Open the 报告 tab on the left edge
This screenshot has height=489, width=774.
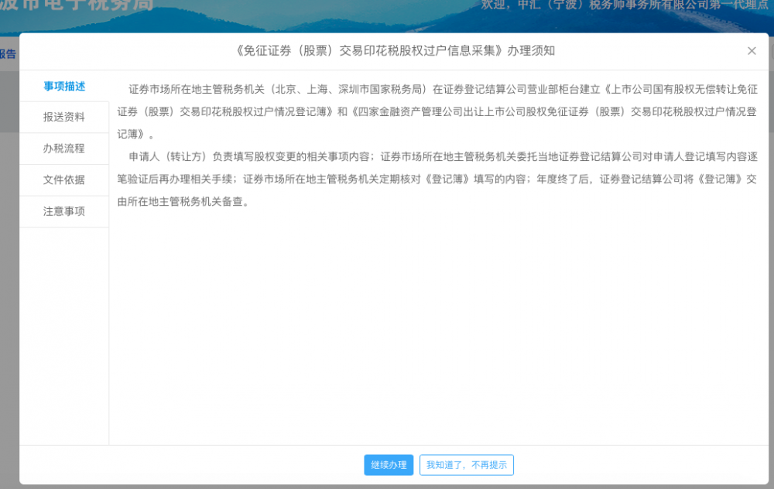tap(6, 54)
